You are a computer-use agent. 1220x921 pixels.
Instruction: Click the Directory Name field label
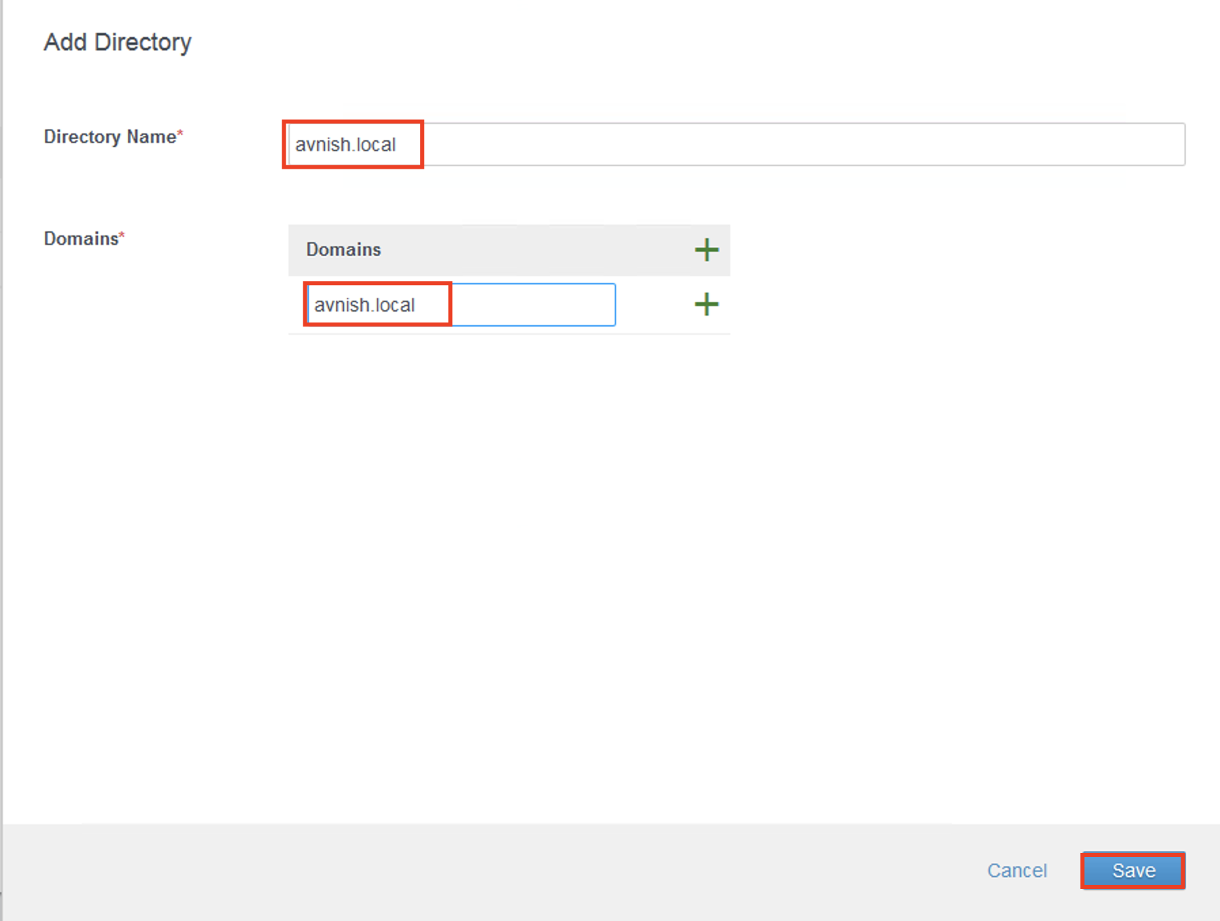(109, 137)
